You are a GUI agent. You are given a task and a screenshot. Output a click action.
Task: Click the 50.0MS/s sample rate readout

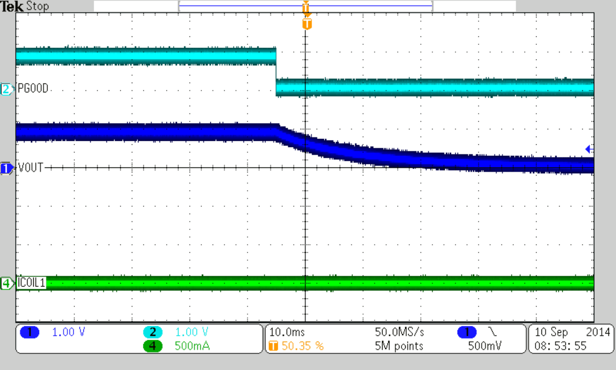(x=399, y=332)
